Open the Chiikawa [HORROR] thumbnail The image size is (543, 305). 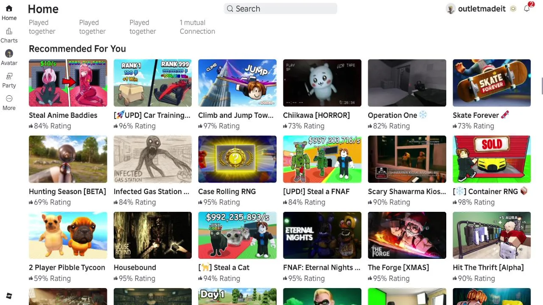(322, 83)
